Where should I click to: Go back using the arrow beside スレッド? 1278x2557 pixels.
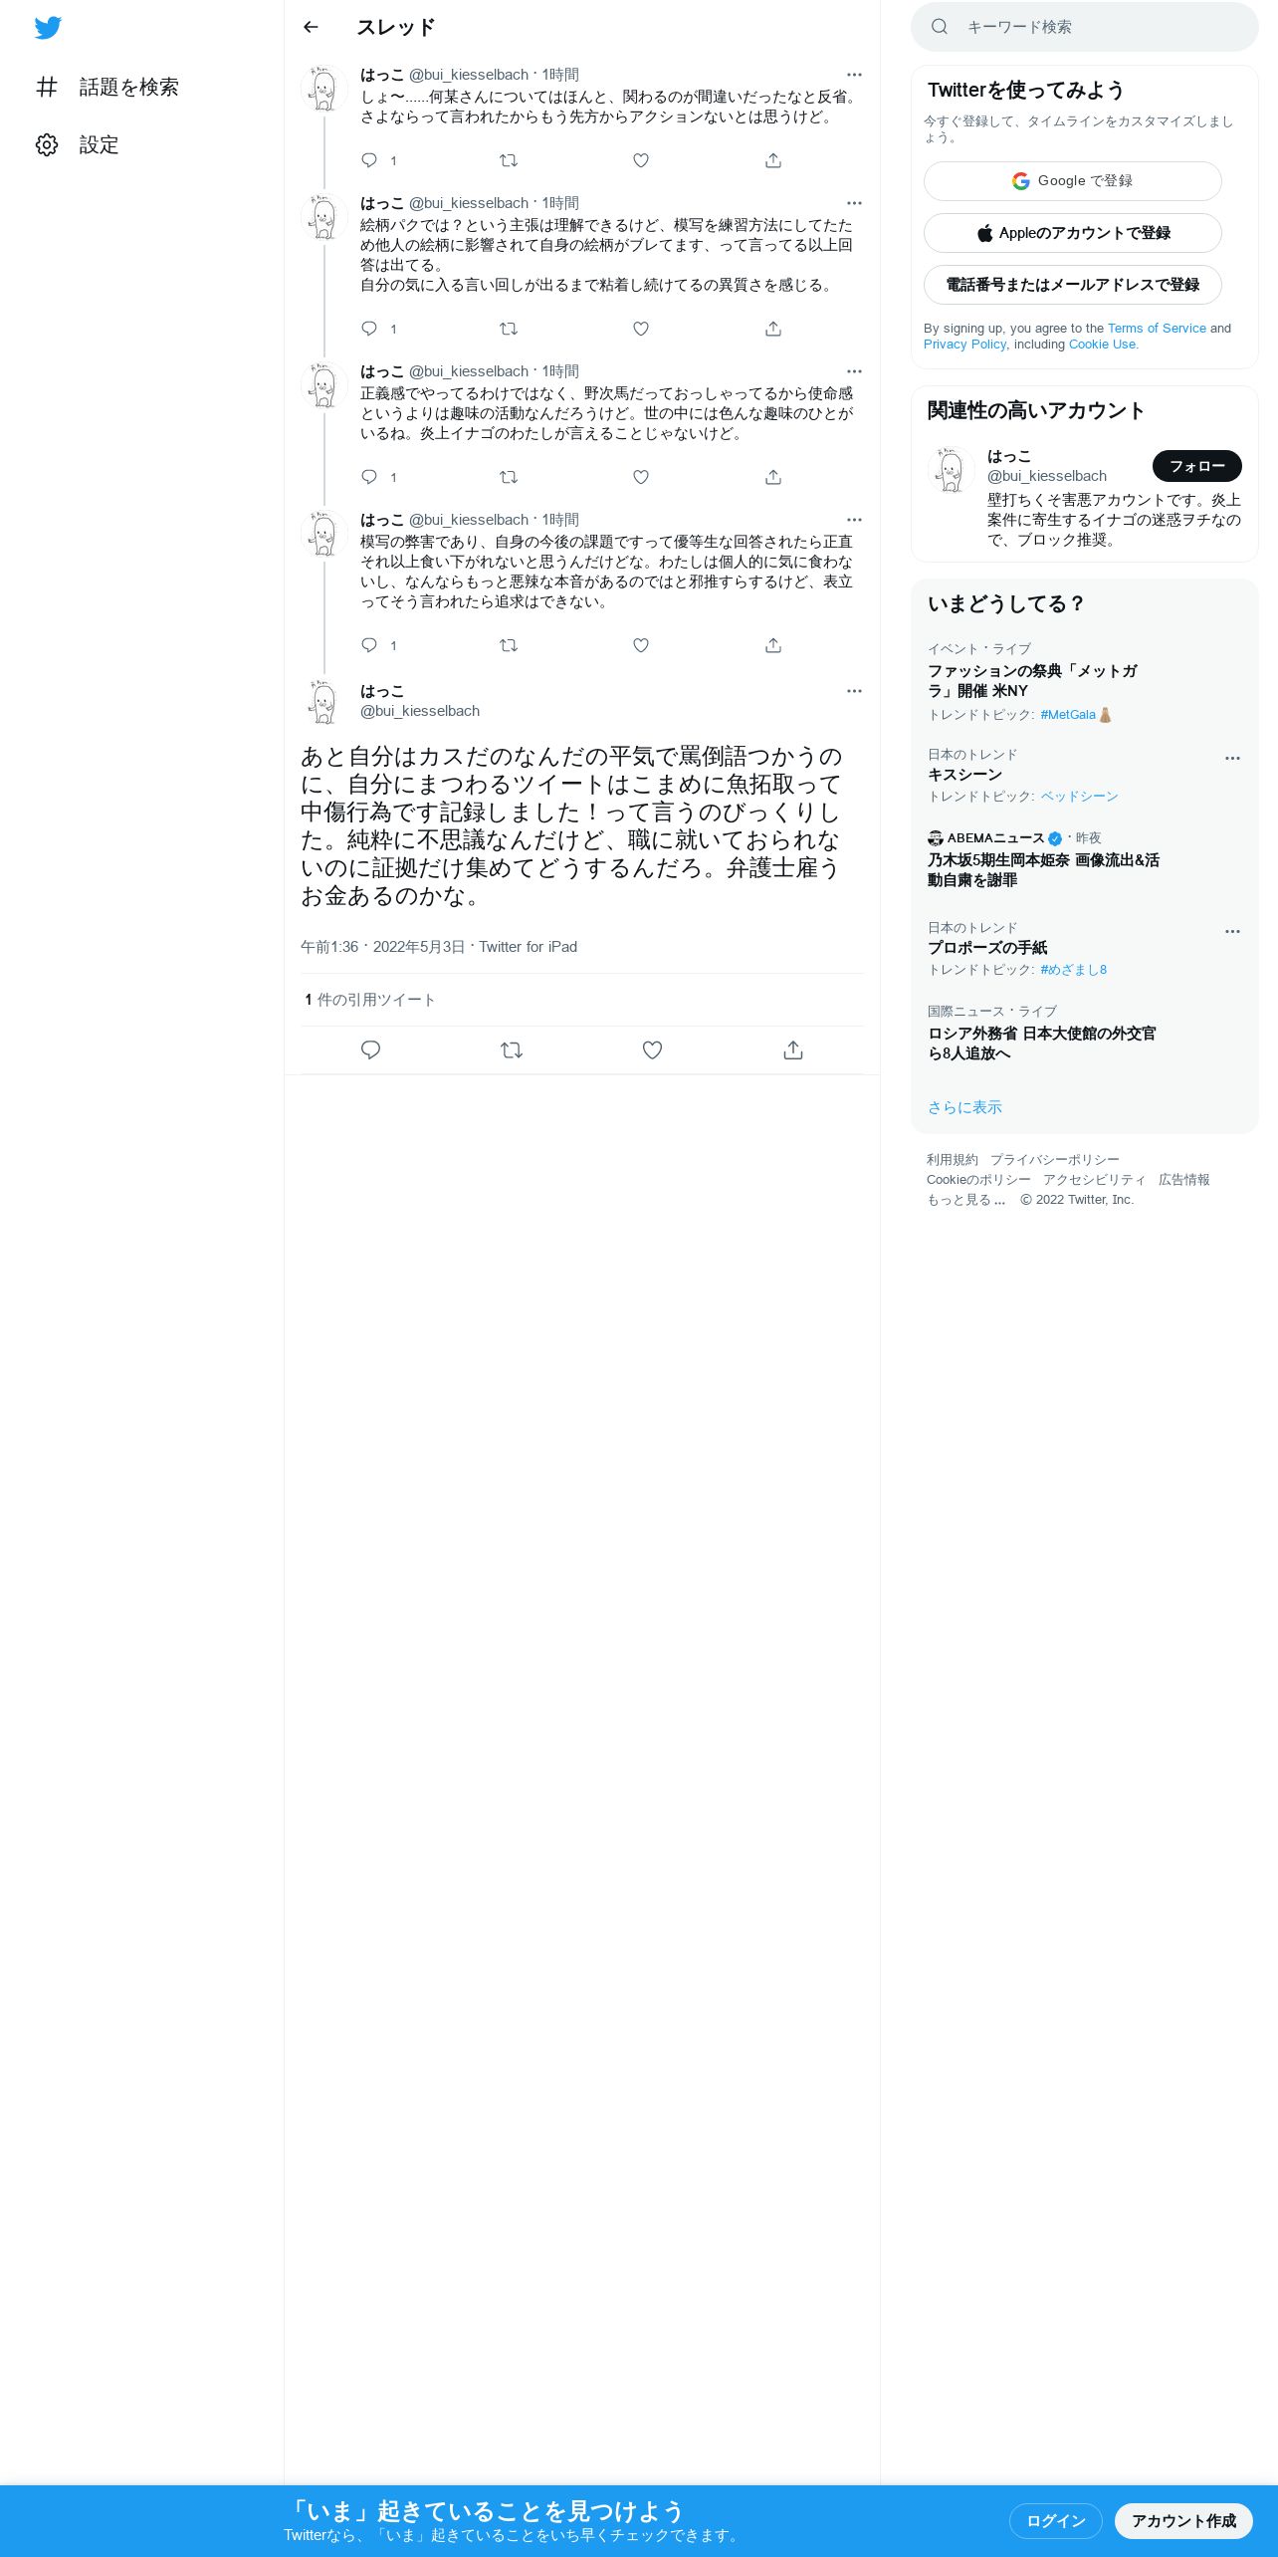tap(311, 27)
